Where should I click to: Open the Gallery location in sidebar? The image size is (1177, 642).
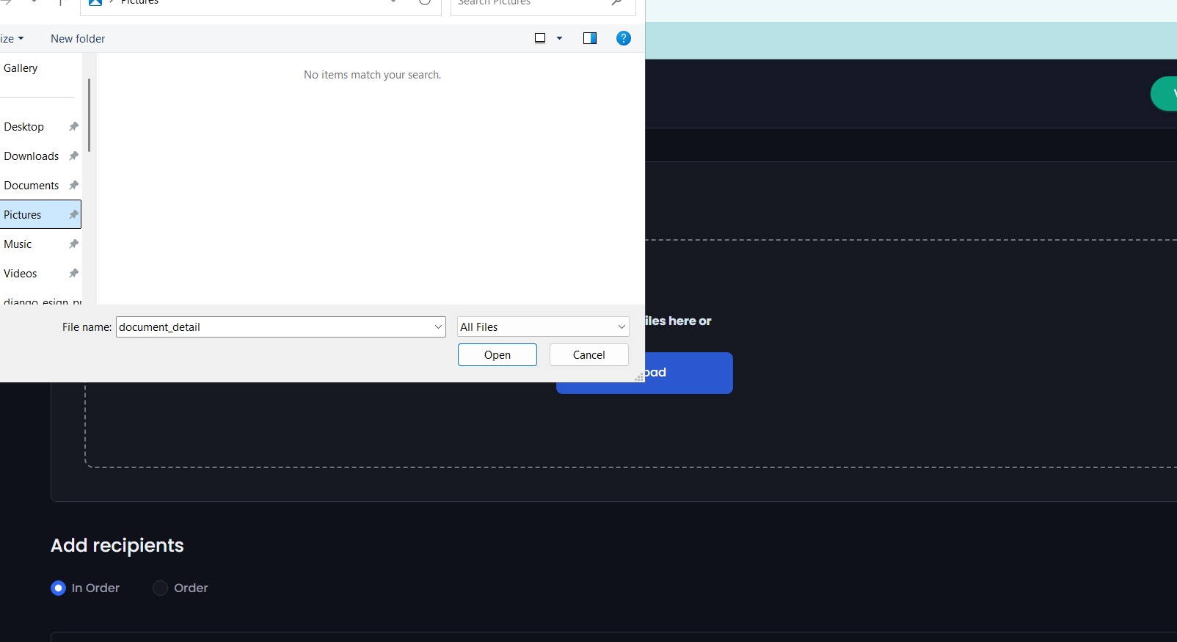click(21, 68)
